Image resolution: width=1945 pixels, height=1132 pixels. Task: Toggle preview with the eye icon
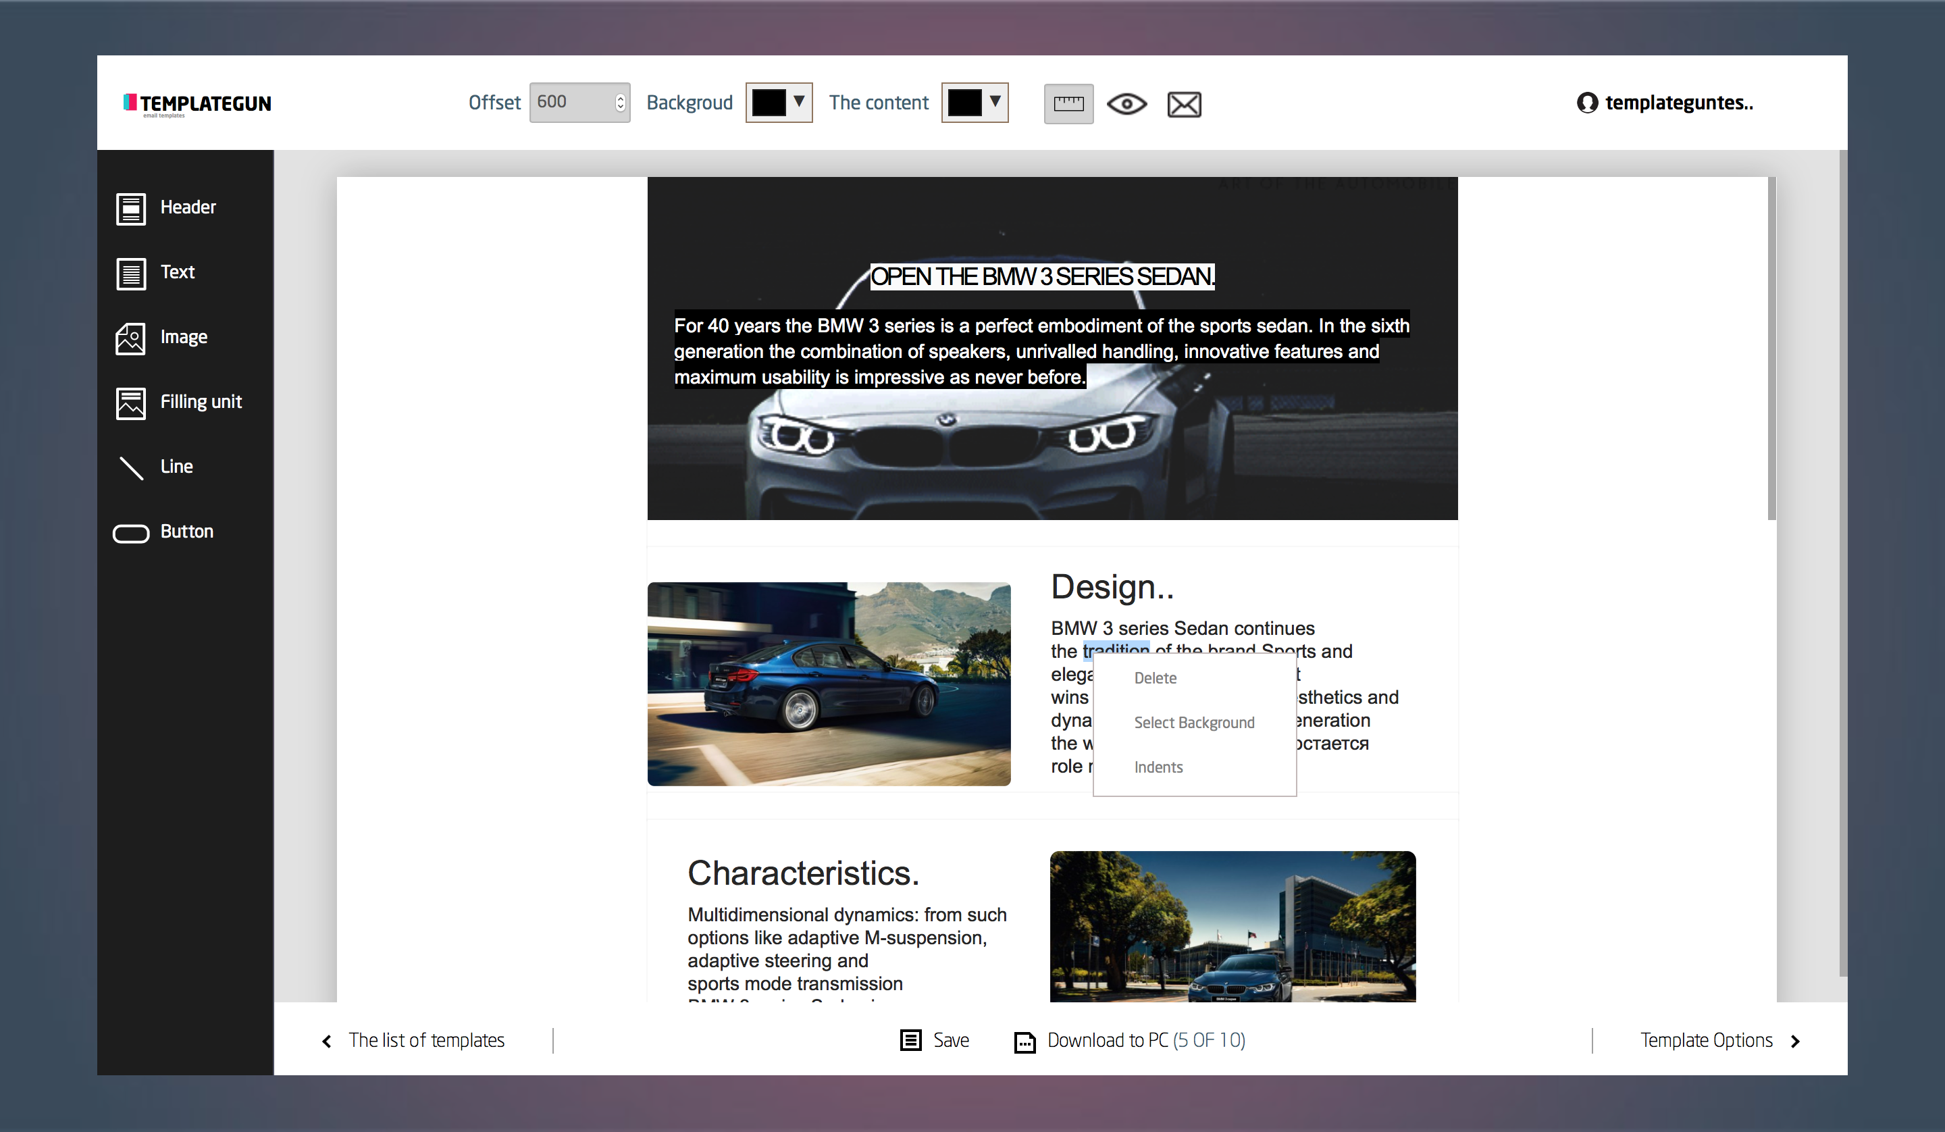click(x=1126, y=104)
